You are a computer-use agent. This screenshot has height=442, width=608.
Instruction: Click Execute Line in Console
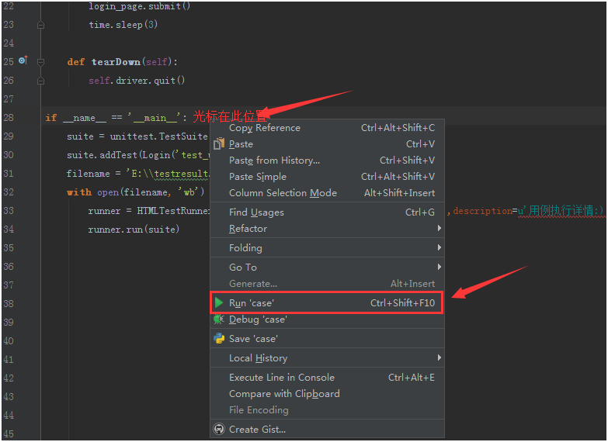pyautogui.click(x=282, y=378)
